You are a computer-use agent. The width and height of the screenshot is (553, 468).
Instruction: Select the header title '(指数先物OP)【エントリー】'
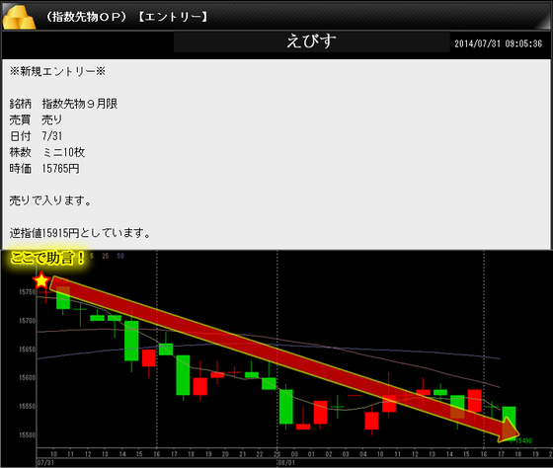pyautogui.click(x=127, y=17)
